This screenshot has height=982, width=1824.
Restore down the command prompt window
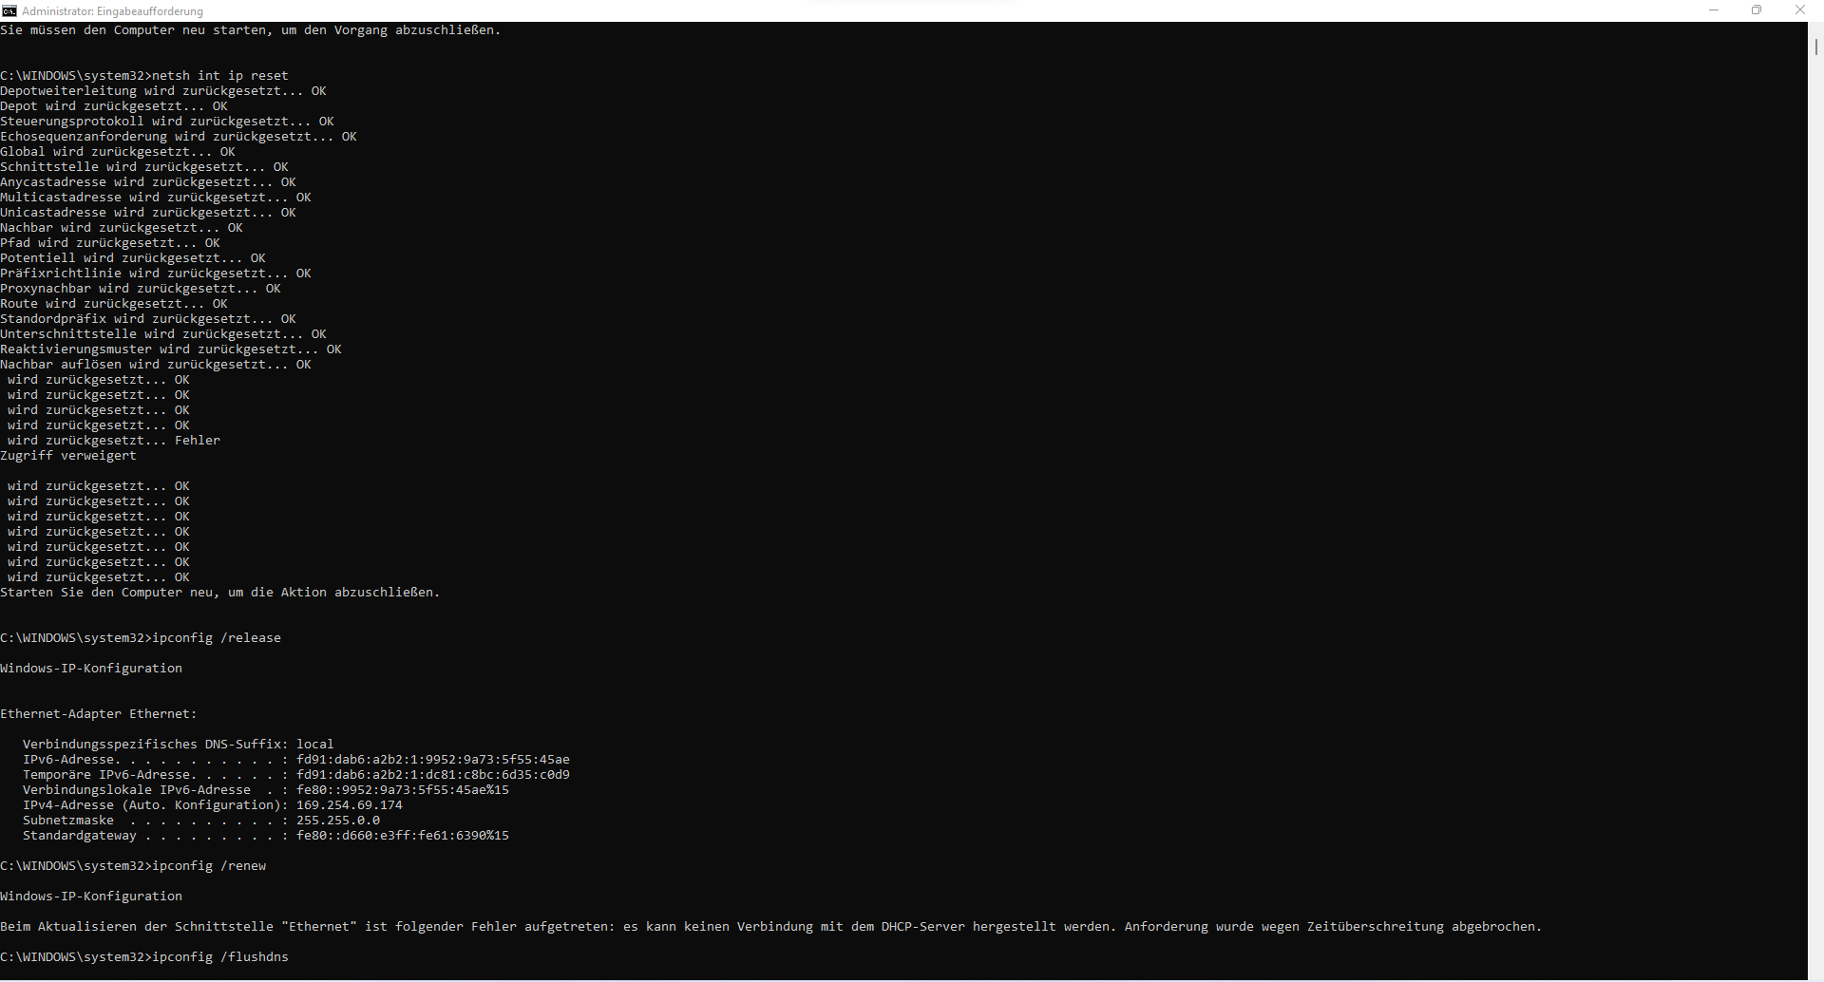[1757, 10]
